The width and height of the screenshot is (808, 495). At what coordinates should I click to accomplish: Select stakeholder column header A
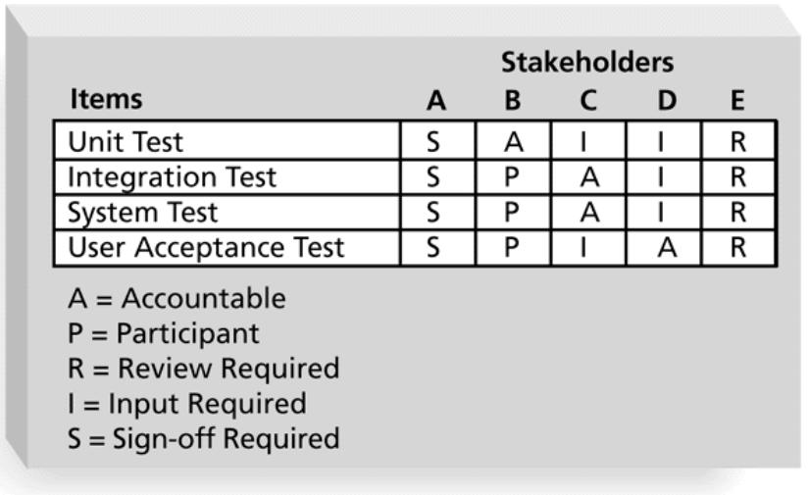[436, 100]
